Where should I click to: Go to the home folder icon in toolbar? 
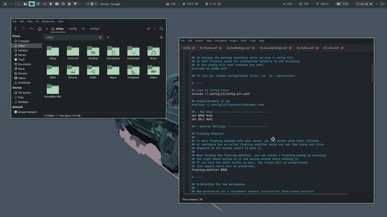click(40, 29)
